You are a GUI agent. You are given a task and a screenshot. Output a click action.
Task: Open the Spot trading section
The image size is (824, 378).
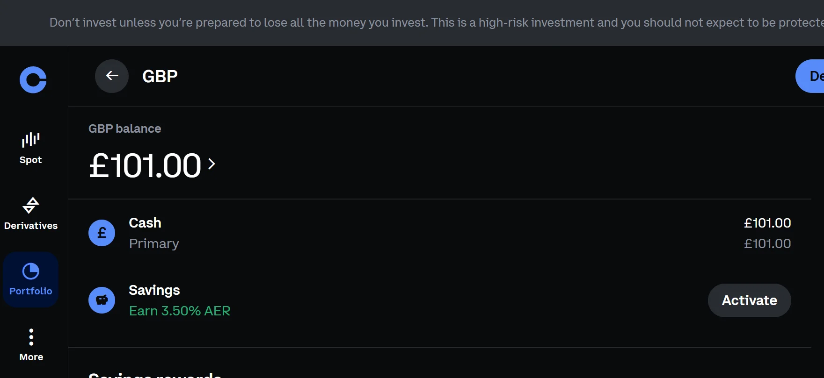coord(30,147)
